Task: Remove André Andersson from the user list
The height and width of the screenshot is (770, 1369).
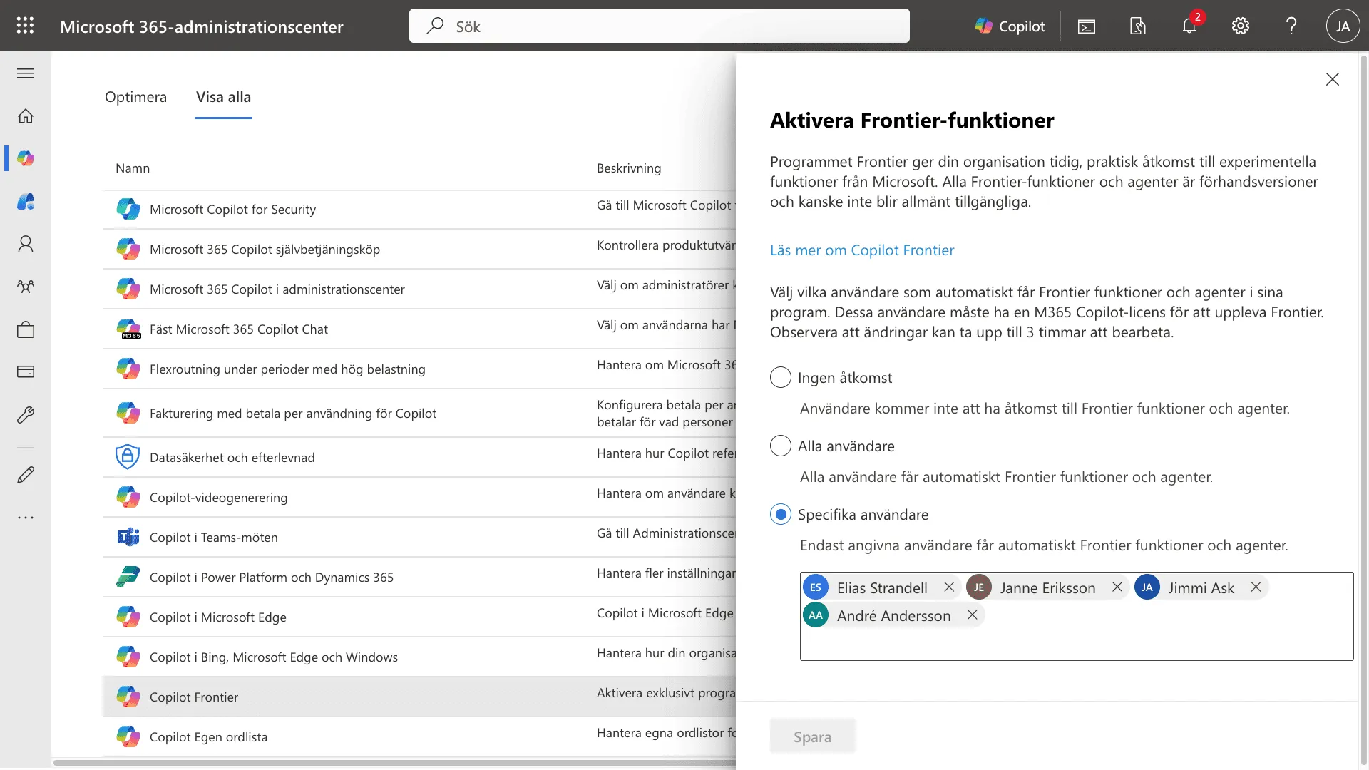Action: 972,615
